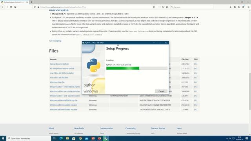Screen dimensions: 251x141
Task: Download Gzipped source tarball
Action: (x=59, y=64)
